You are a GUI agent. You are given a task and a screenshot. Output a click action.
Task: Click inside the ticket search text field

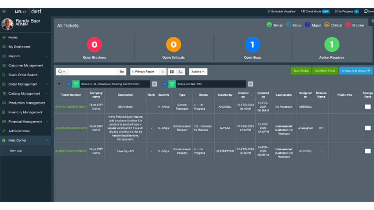click(x=93, y=71)
